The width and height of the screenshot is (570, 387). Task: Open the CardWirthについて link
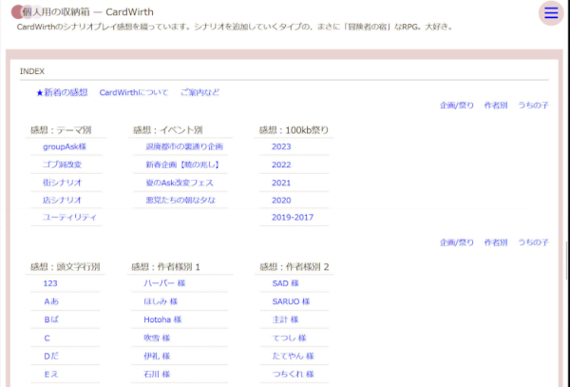(134, 92)
